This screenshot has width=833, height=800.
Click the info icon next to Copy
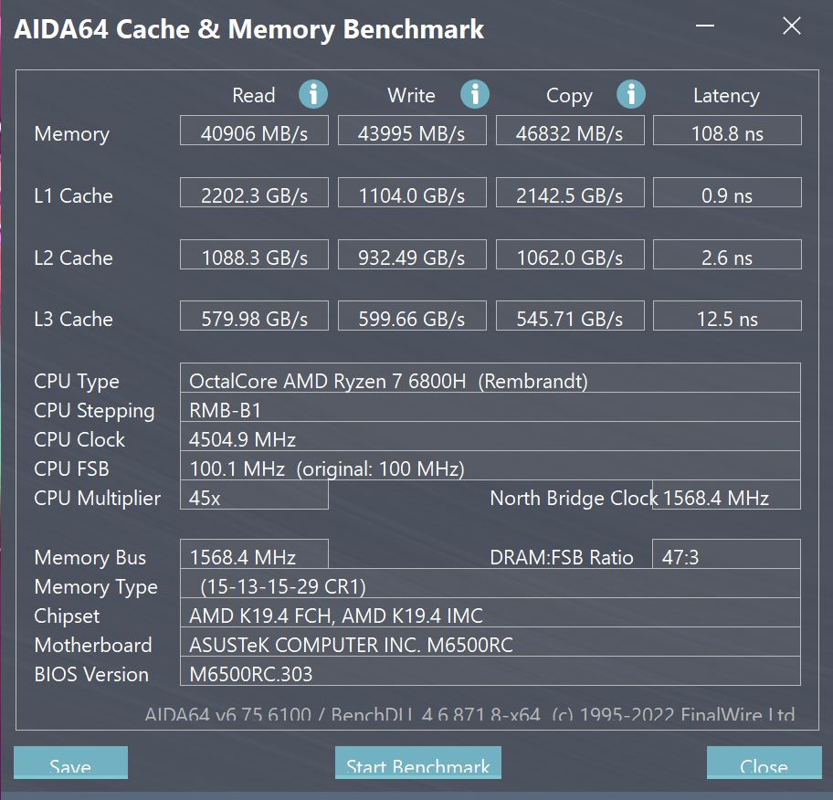click(630, 95)
